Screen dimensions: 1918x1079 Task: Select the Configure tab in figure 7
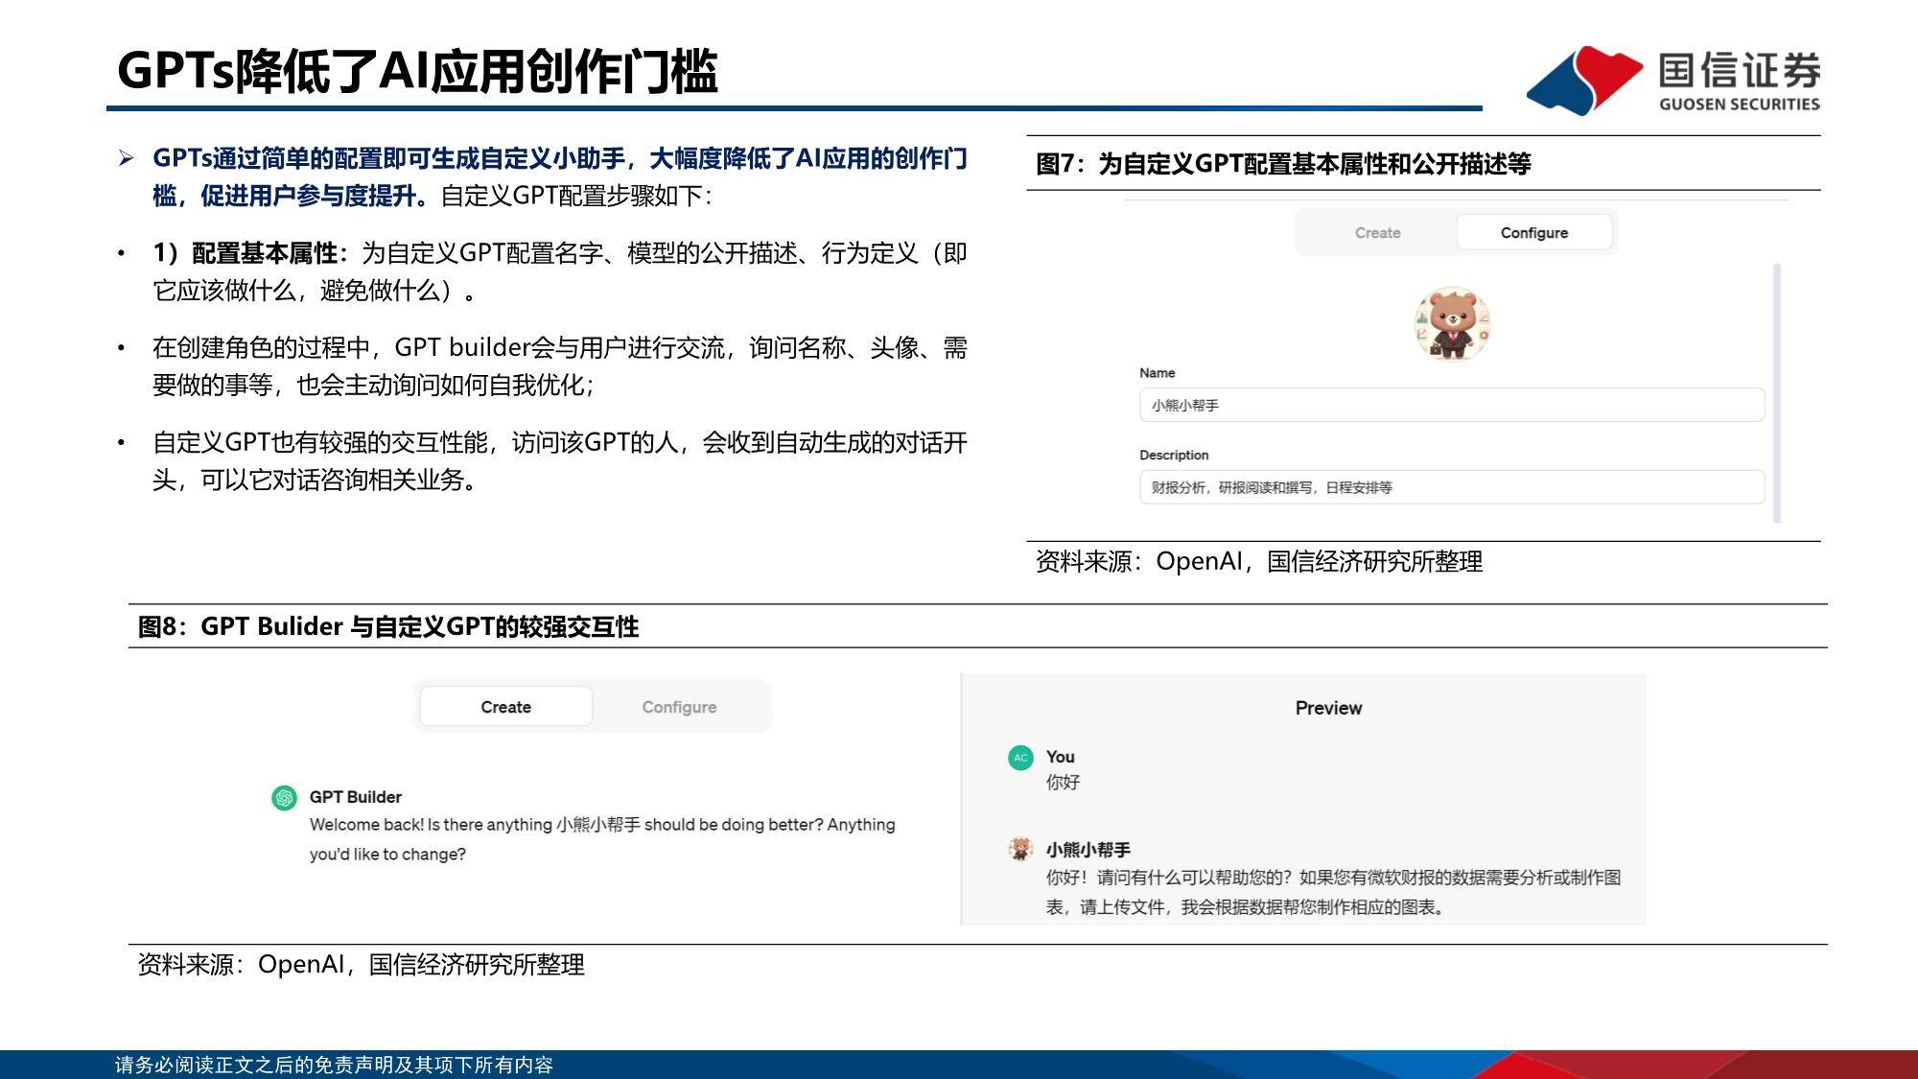[1533, 233]
